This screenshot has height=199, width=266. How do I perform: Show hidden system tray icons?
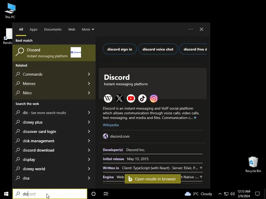(220, 194)
